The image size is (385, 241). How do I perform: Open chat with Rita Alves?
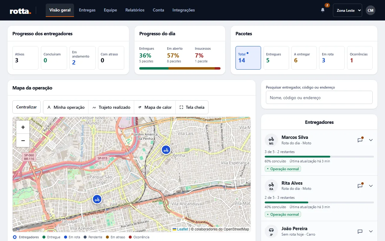click(x=360, y=186)
